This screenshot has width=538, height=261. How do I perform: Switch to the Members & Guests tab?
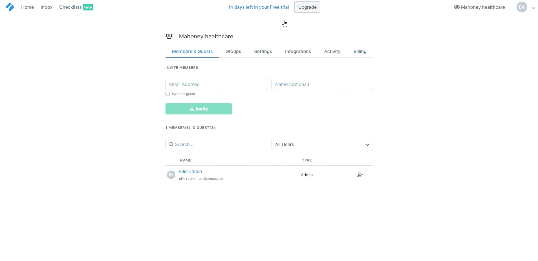click(x=192, y=51)
